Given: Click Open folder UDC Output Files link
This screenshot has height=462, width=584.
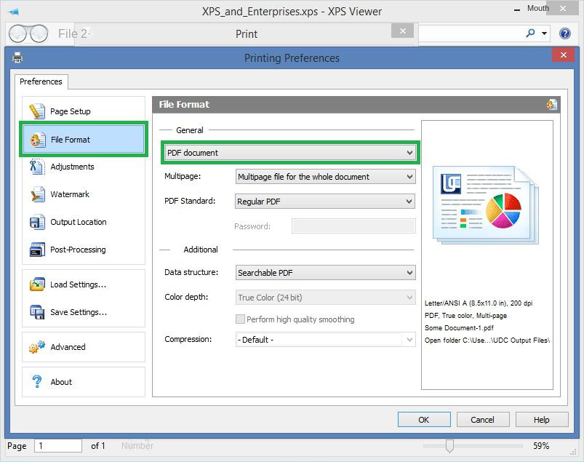Looking at the screenshot, I should point(487,340).
